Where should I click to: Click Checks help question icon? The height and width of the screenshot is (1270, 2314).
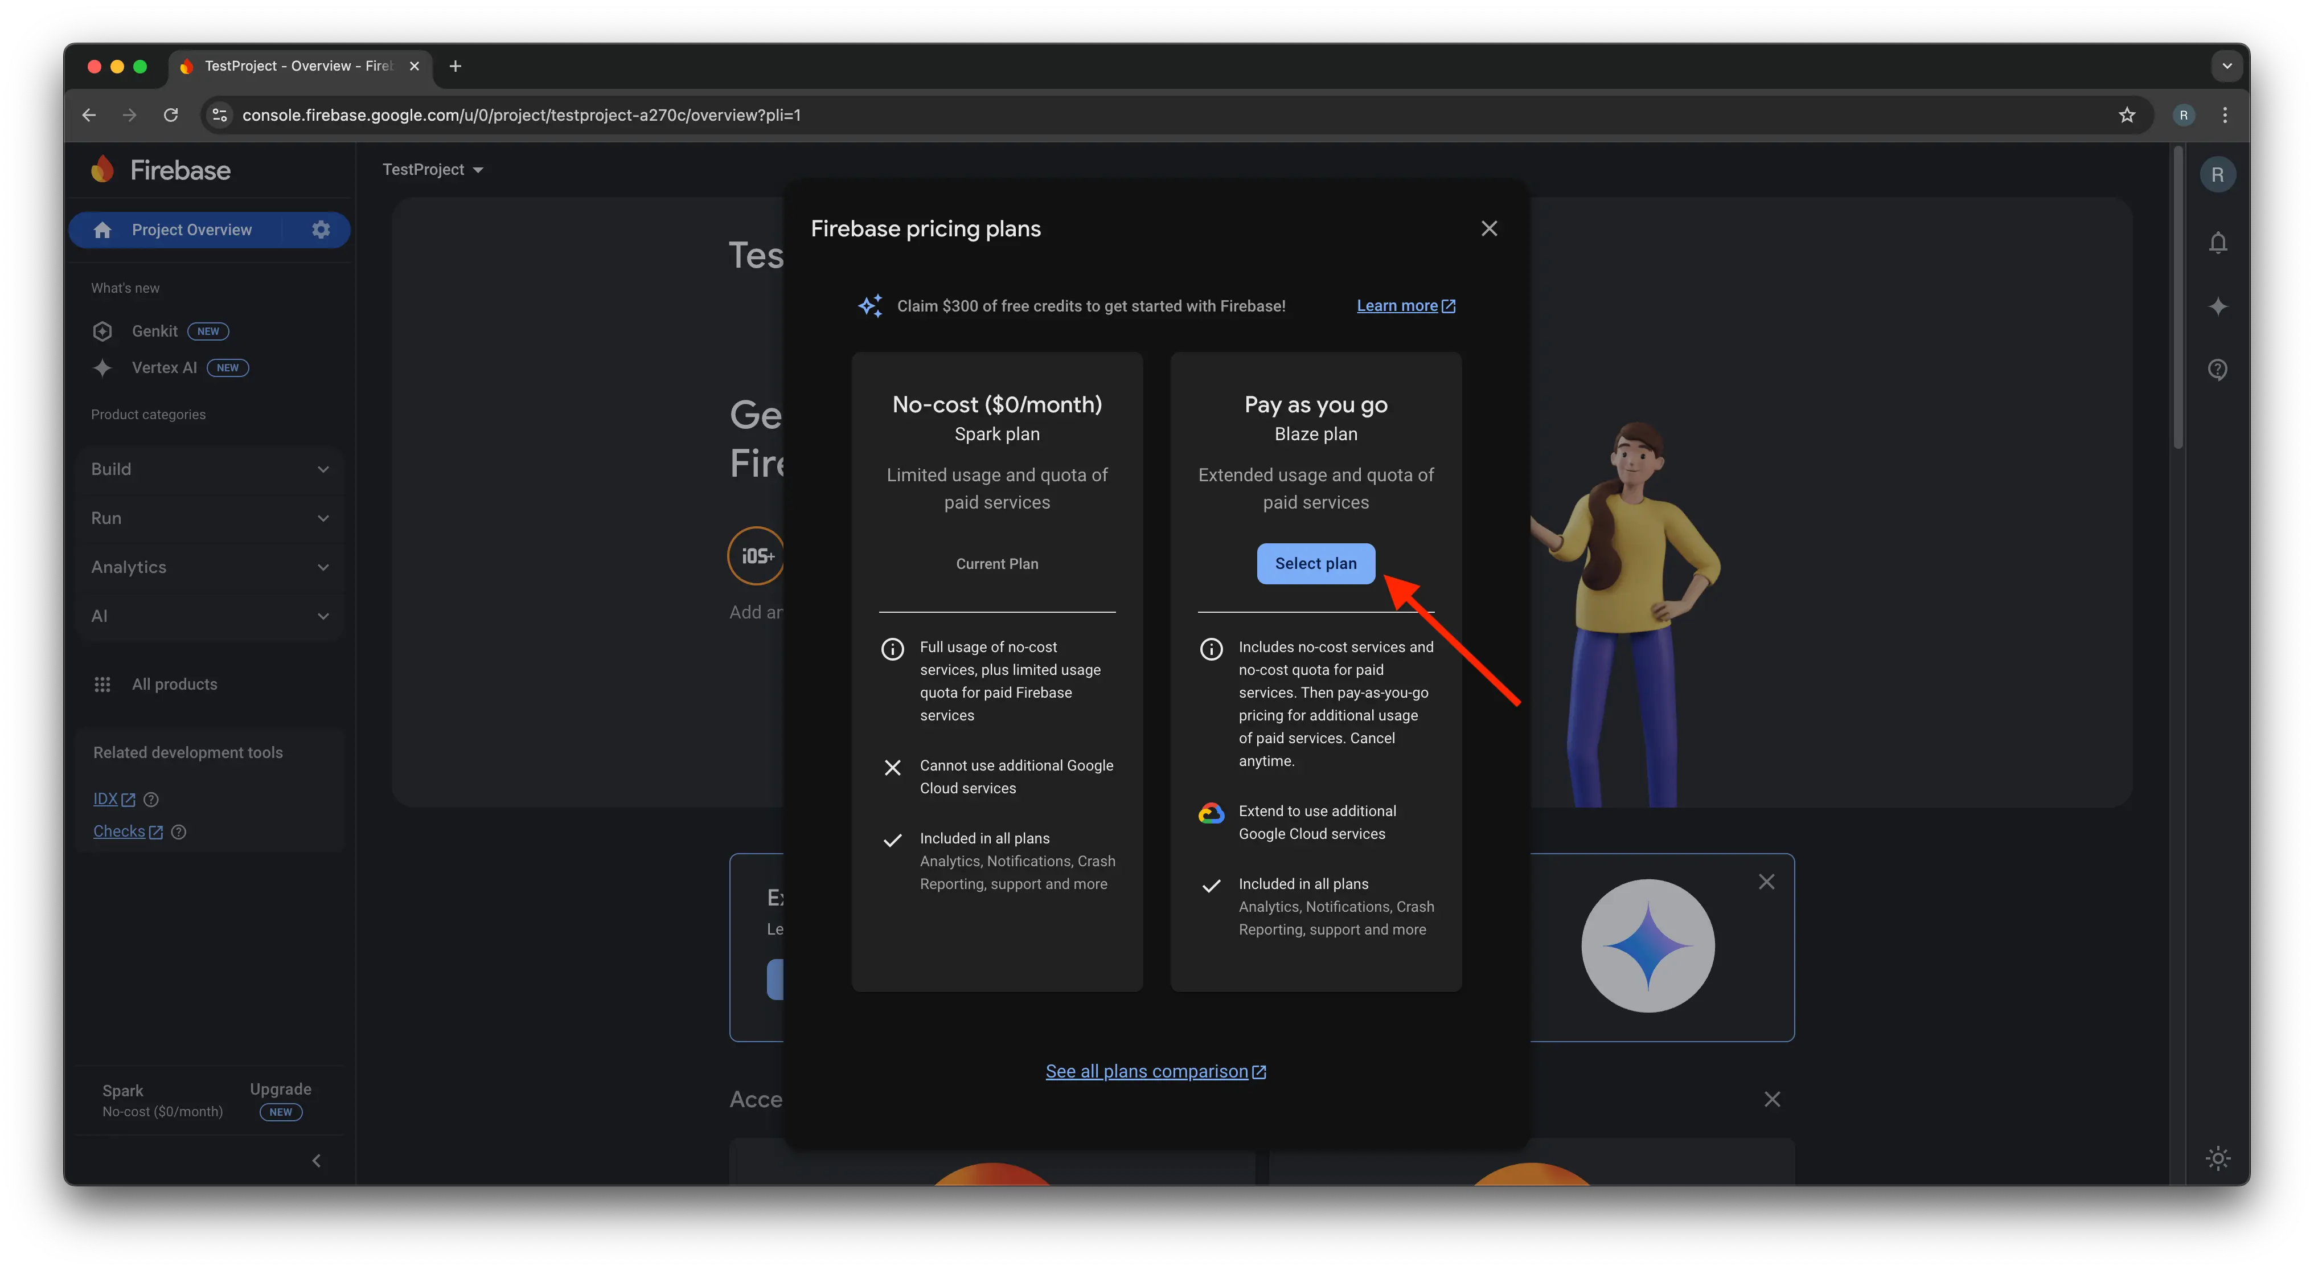pyautogui.click(x=179, y=831)
